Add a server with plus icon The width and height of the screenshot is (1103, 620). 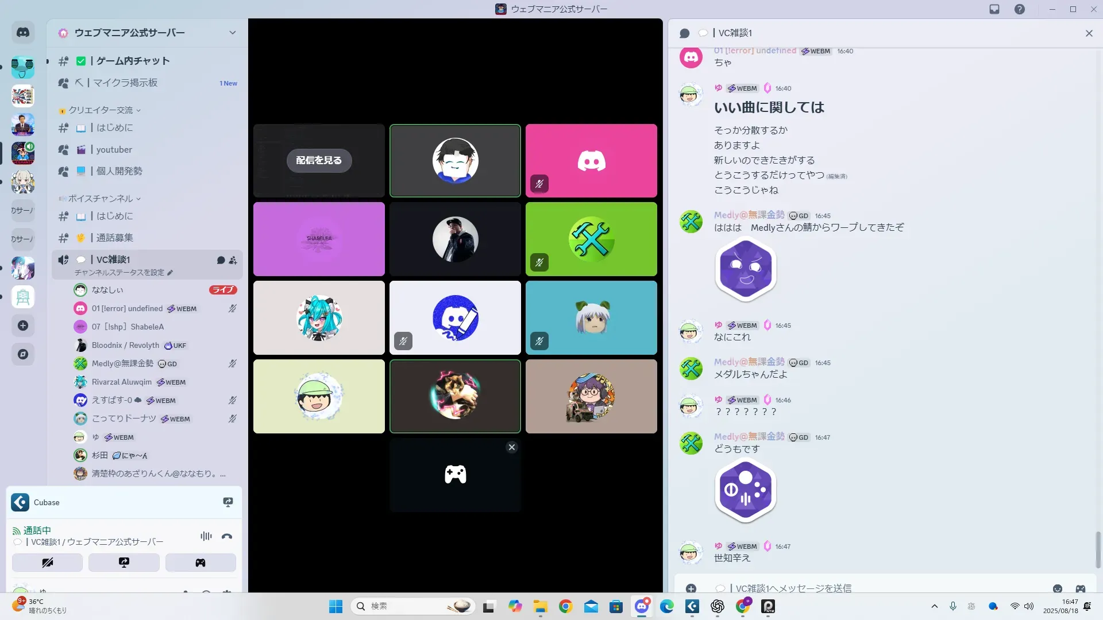point(23,325)
